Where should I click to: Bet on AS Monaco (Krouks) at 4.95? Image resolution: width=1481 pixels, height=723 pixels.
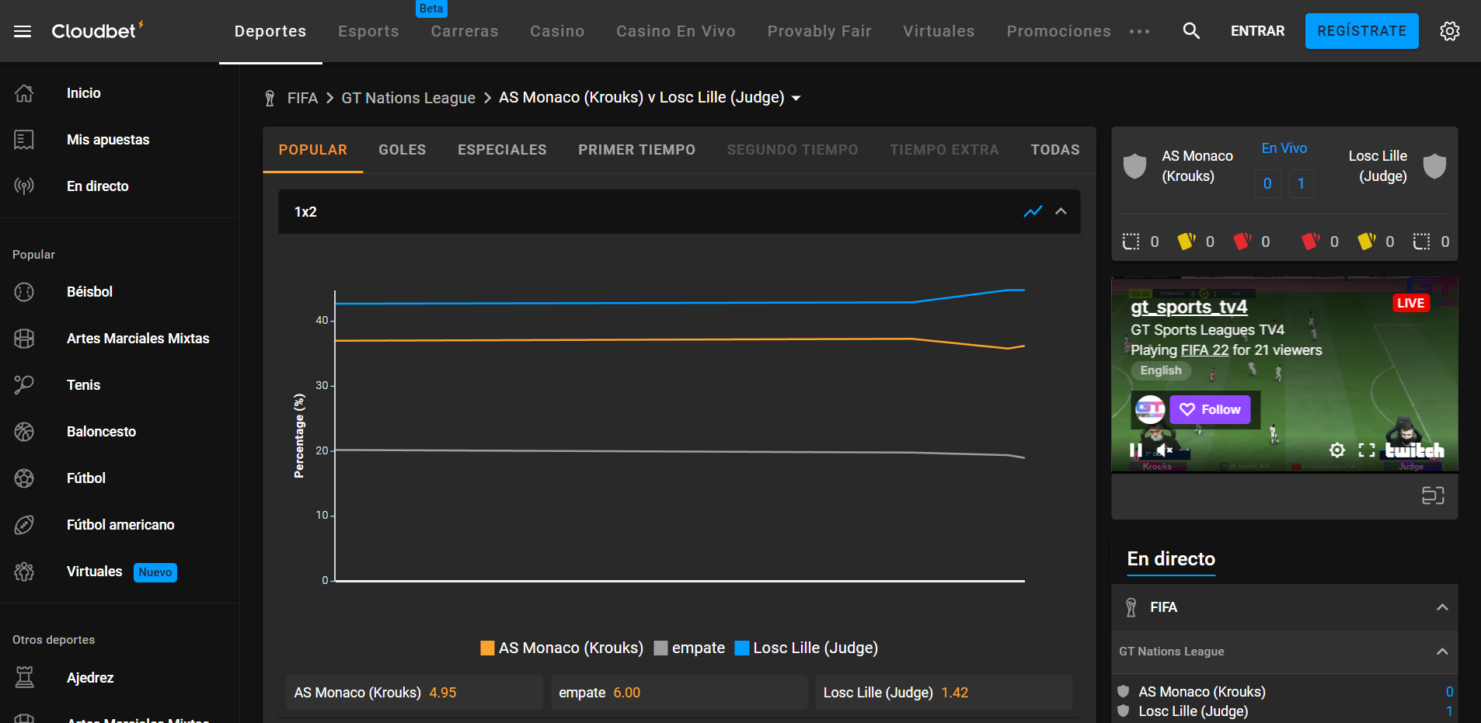[415, 693]
